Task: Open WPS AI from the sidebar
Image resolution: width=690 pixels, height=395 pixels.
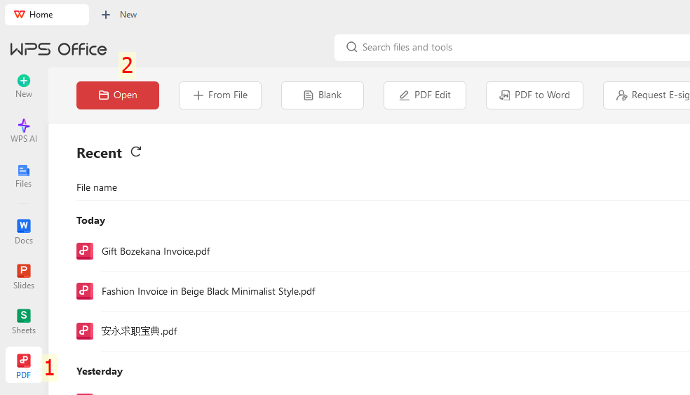Action: click(x=24, y=130)
